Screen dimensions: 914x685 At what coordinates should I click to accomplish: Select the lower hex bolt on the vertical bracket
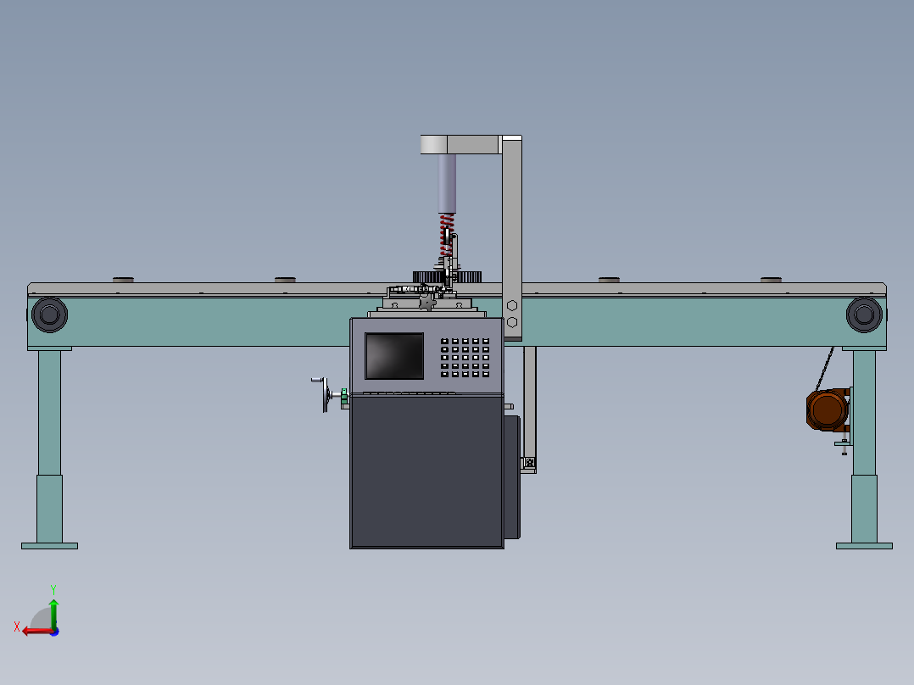click(x=512, y=322)
